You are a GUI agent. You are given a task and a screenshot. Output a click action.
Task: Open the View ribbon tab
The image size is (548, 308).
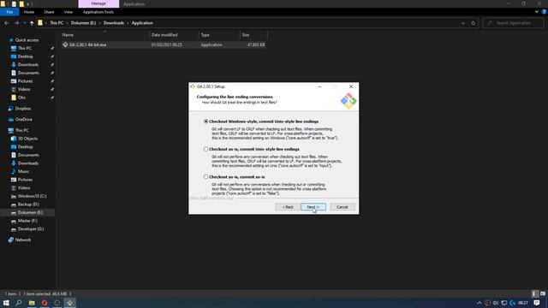[x=68, y=12]
